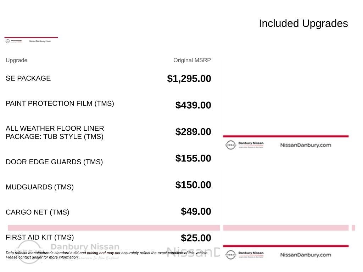The height and width of the screenshot is (272, 363).
Task: Click the large faded Nissan watermark logo
Action: [x=29, y=251]
